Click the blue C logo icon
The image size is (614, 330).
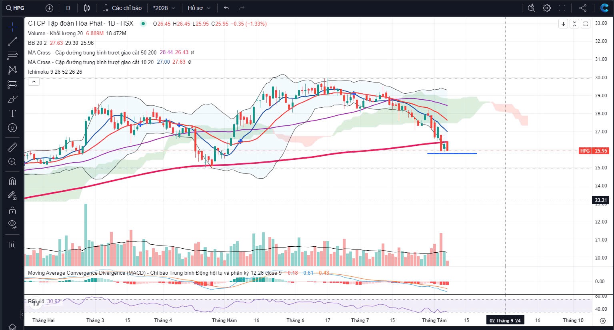(x=604, y=8)
